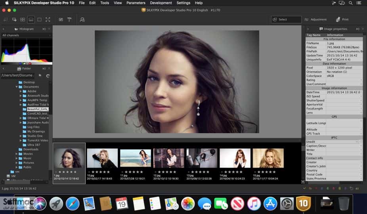Click the purple color mark in status bar
This screenshot has width=367, height=214.
[346, 188]
